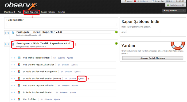Open Rapor Takvimi menu
The height and width of the screenshot is (102, 187).
pos(48,12)
